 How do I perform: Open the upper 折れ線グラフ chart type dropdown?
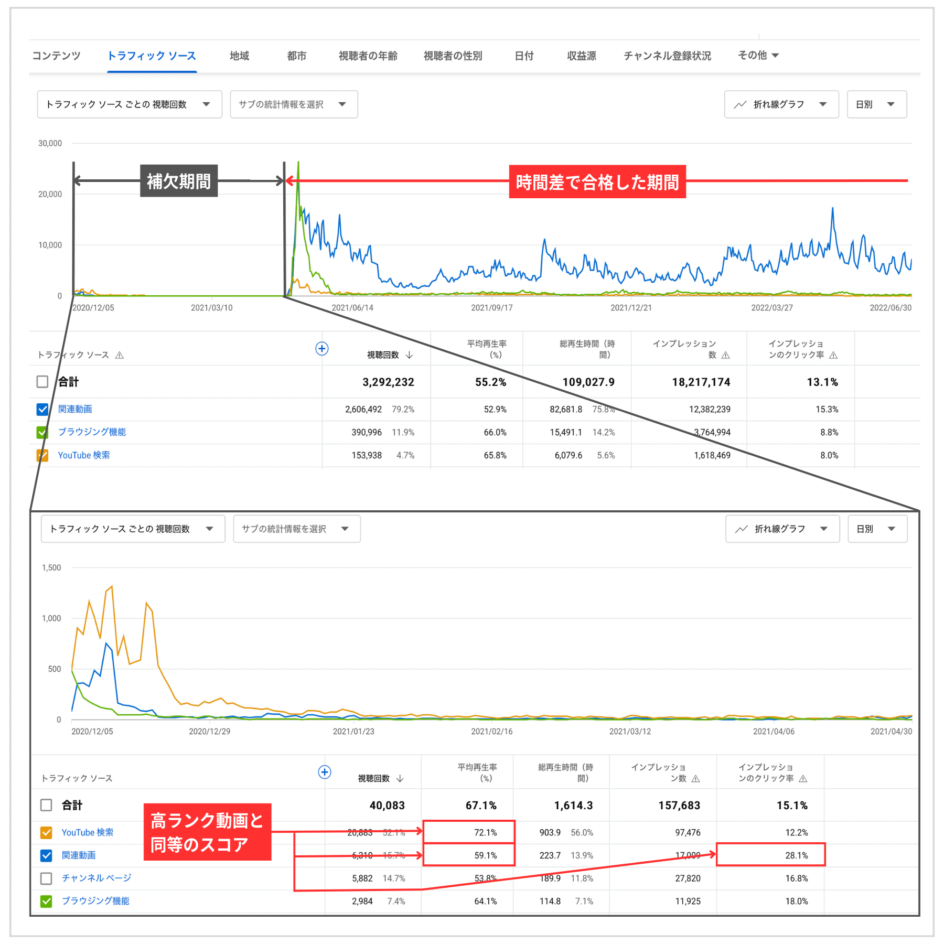coord(781,104)
